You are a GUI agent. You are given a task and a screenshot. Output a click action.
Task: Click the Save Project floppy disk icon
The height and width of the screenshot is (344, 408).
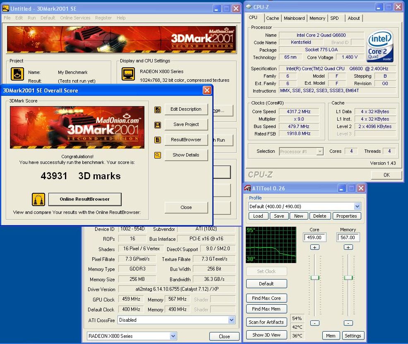(x=157, y=125)
